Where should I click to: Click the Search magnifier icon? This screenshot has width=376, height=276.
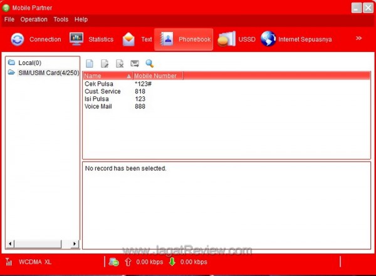coord(150,63)
